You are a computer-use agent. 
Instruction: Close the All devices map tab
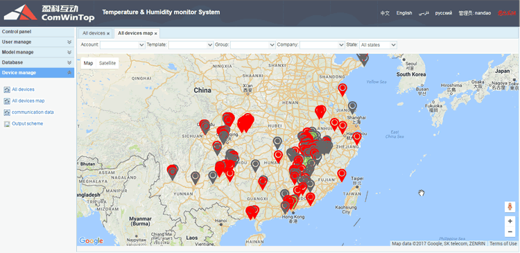coord(155,33)
